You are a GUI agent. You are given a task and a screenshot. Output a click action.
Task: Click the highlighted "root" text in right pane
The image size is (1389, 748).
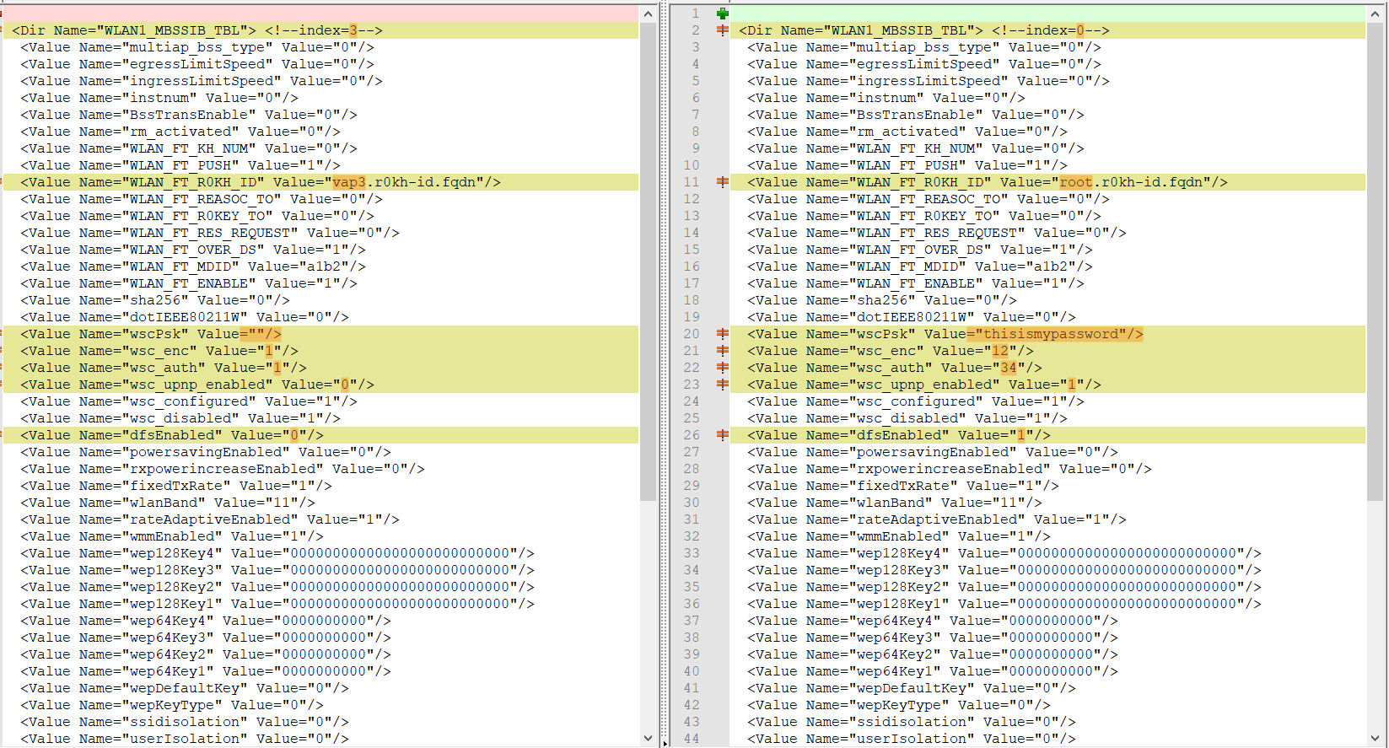(1075, 182)
